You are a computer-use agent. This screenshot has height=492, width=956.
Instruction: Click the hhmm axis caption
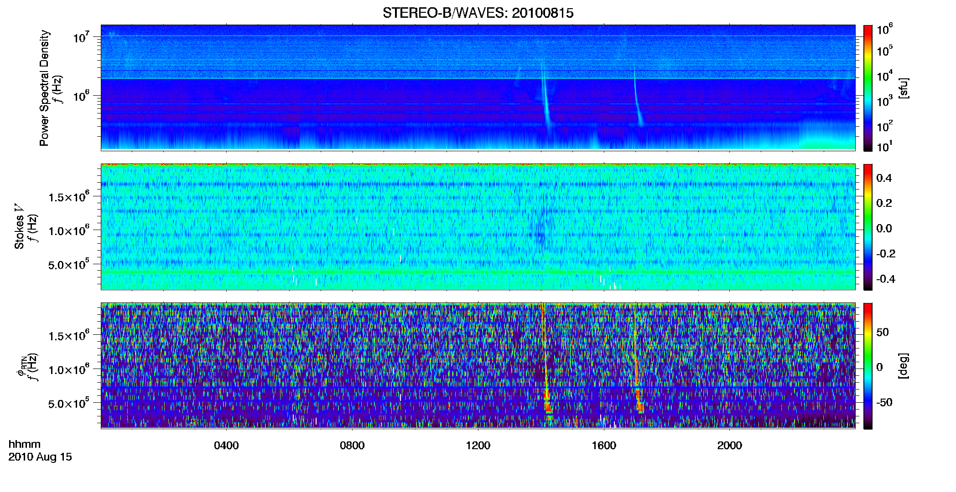(x=25, y=444)
